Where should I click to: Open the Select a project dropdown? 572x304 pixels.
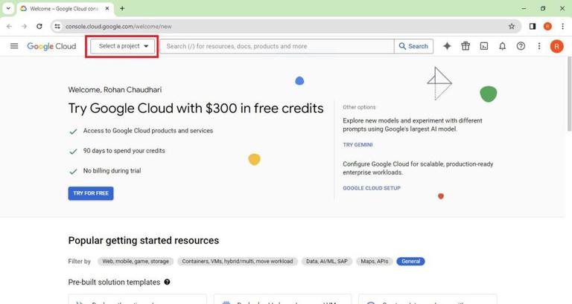click(123, 46)
